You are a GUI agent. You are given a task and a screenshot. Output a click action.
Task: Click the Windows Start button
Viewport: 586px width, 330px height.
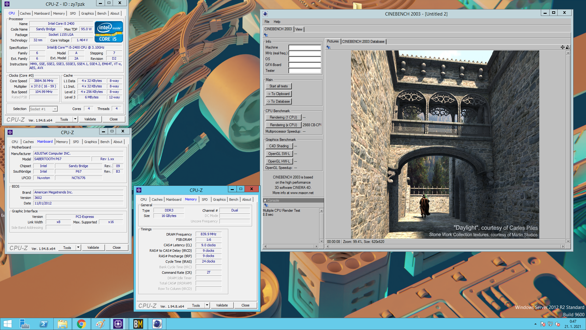8,324
